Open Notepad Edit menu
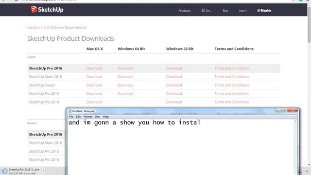 pos(78,117)
